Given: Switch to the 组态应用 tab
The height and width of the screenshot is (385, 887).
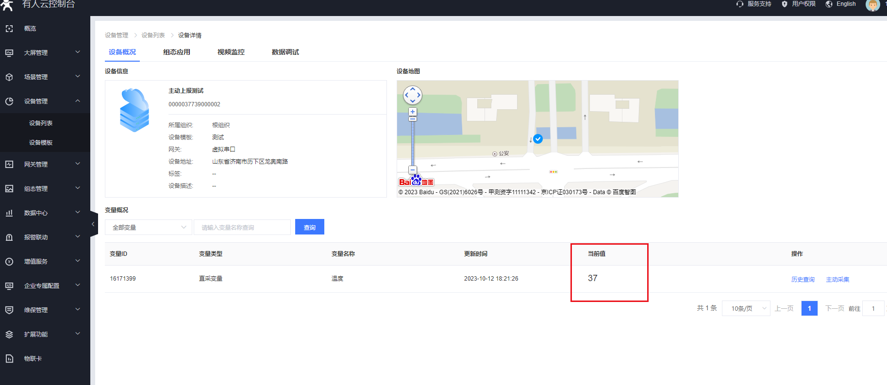Looking at the screenshot, I should (x=177, y=52).
